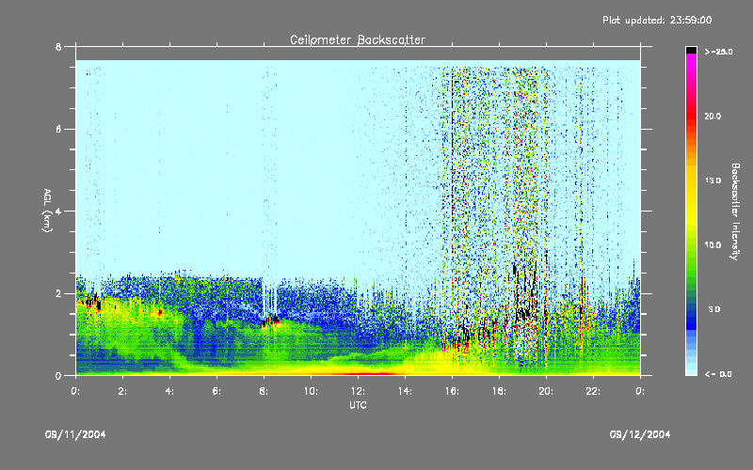Click the start date "09/11/2004"
This screenshot has height=470, width=753.
pyautogui.click(x=75, y=434)
